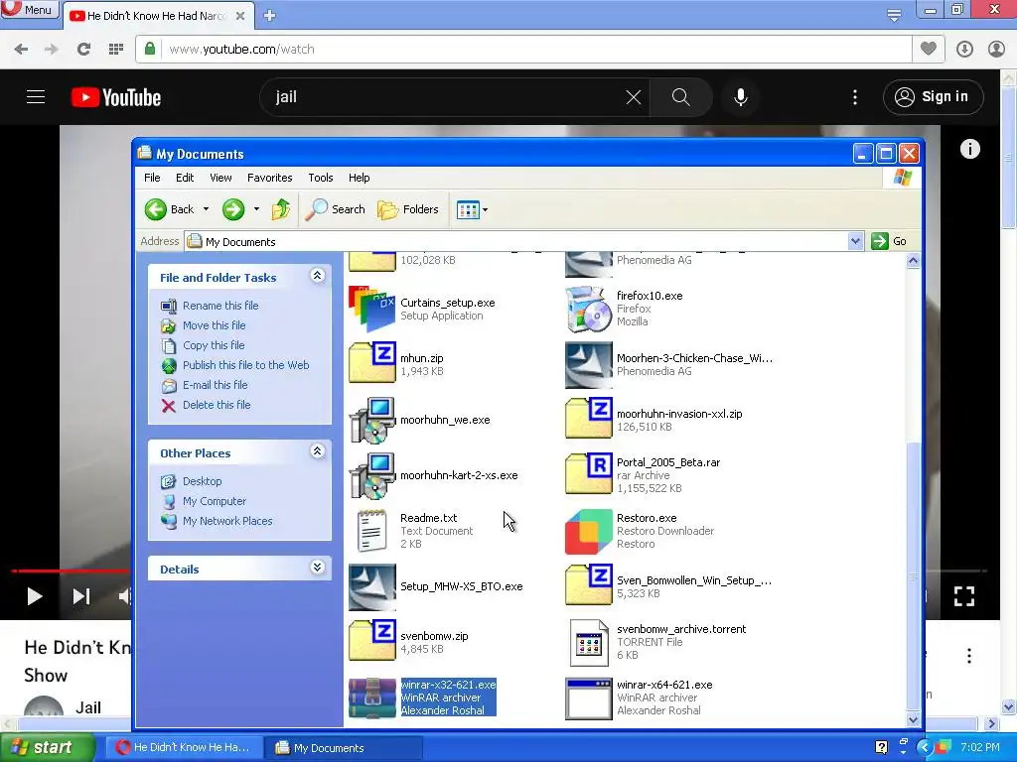Select svenbomw.zip archive icon
This screenshot has height=762, width=1017.
(x=371, y=642)
